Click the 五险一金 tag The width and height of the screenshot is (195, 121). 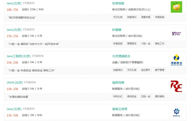[x=146, y=96]
